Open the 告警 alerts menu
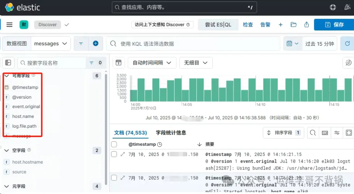 coord(265,24)
